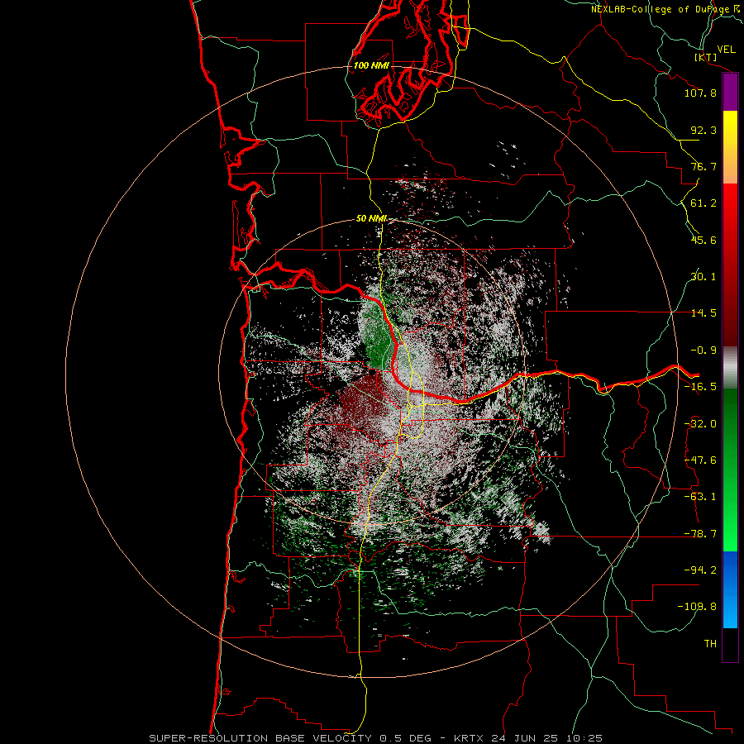The image size is (744, 744).
Task: Click the KRTX station identifier in caption
Action: [x=469, y=738]
